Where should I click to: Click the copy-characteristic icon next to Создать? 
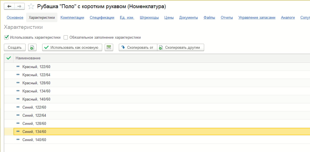click(32, 47)
